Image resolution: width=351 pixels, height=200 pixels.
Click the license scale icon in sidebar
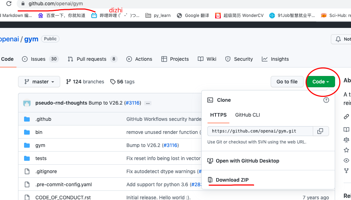point(346,140)
